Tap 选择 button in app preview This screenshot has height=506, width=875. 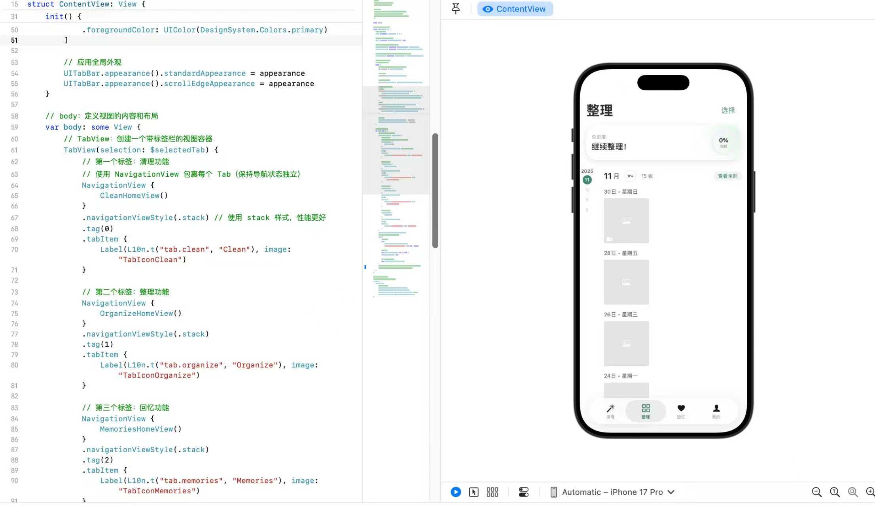click(x=728, y=110)
